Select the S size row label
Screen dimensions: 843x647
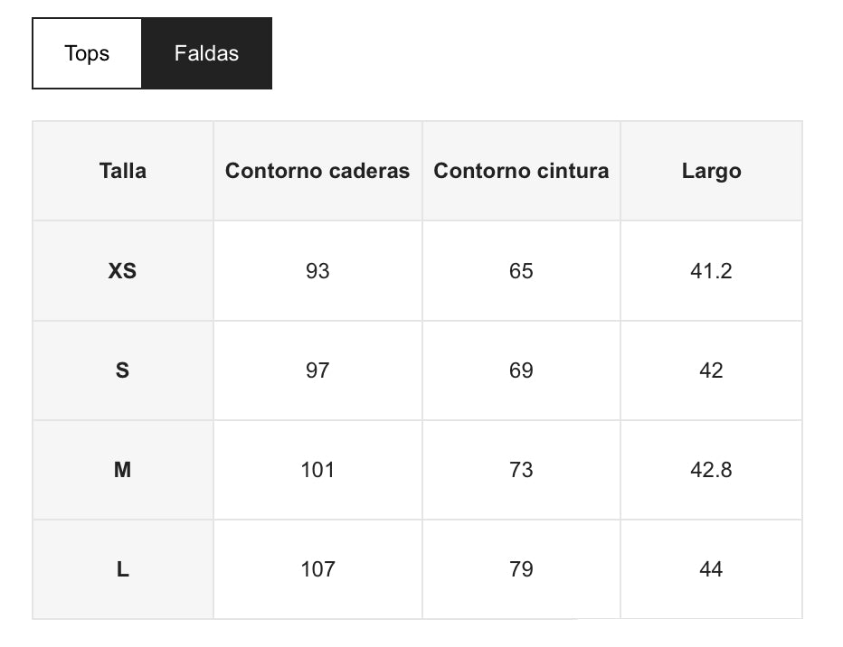(x=123, y=370)
